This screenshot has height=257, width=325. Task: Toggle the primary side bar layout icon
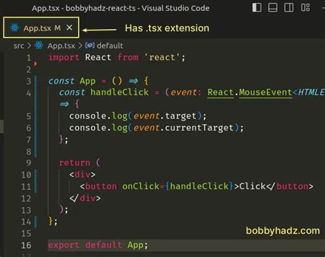point(256,8)
